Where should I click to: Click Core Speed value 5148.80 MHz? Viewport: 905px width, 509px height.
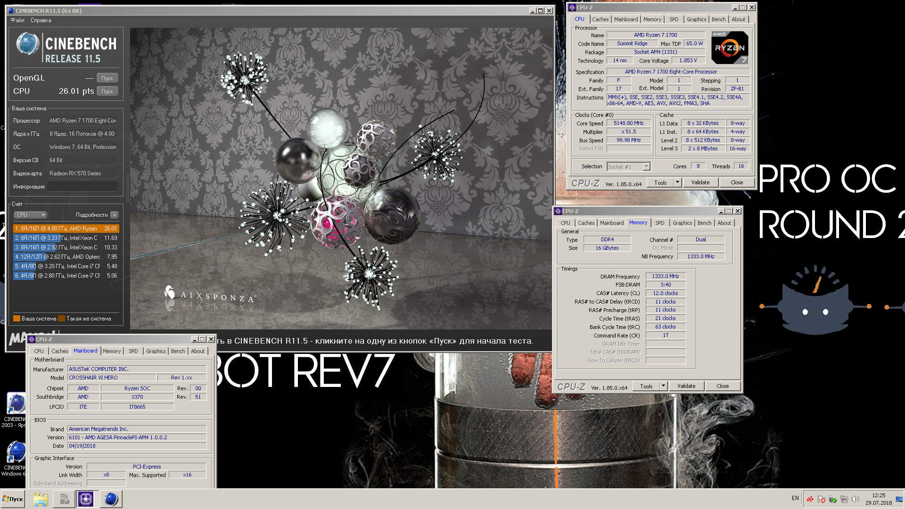click(628, 123)
